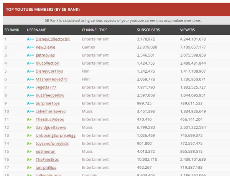230x176 pixels.
Task: Select viewers value 1,334,826,649
Action: pyautogui.click(x=193, y=111)
